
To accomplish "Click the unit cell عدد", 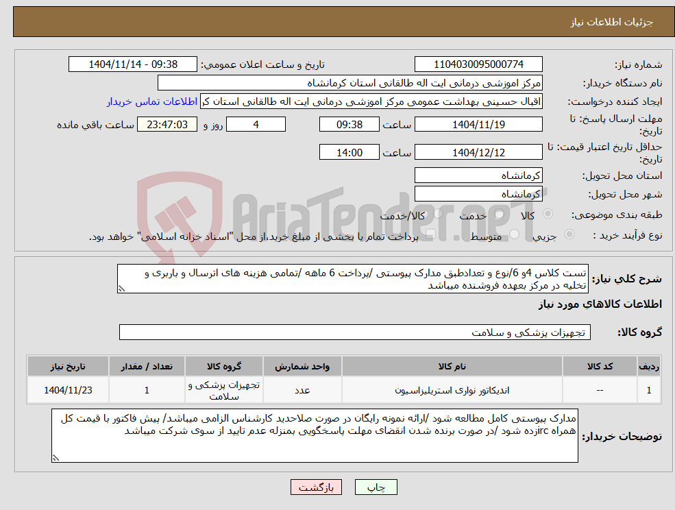I will coord(302,390).
